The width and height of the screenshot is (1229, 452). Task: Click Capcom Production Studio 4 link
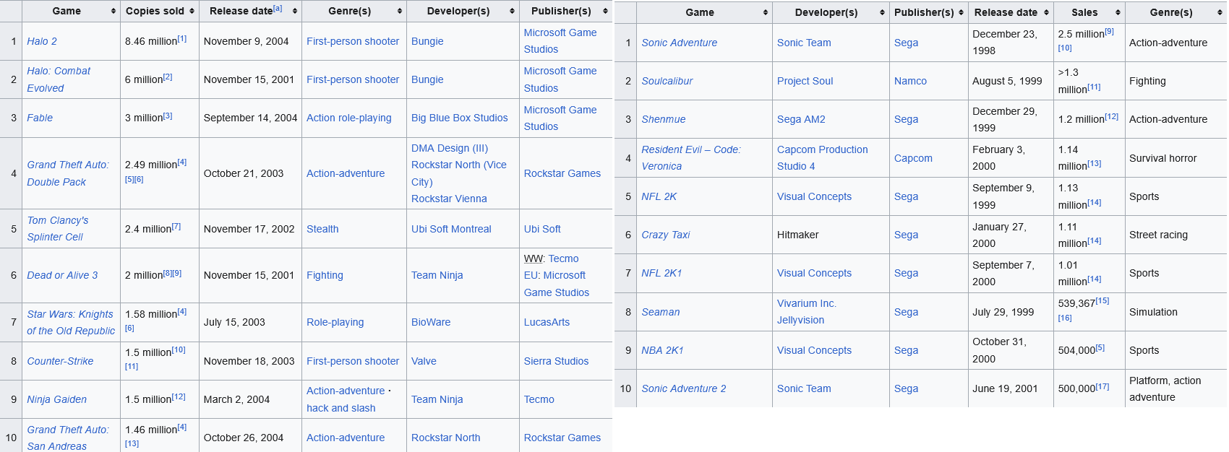click(823, 158)
